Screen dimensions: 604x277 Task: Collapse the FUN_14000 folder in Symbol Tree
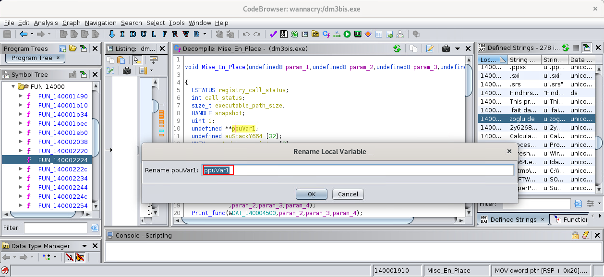pyautogui.click(x=13, y=87)
